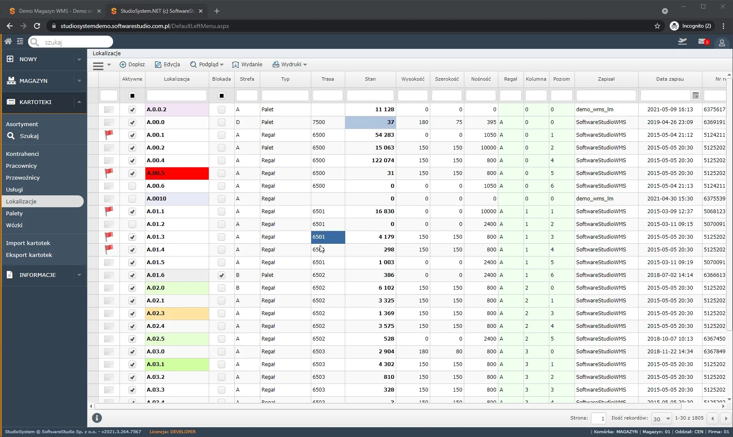Viewport: 733px width, 437px height.
Task: Open the messages envelope icon
Action: (x=702, y=42)
